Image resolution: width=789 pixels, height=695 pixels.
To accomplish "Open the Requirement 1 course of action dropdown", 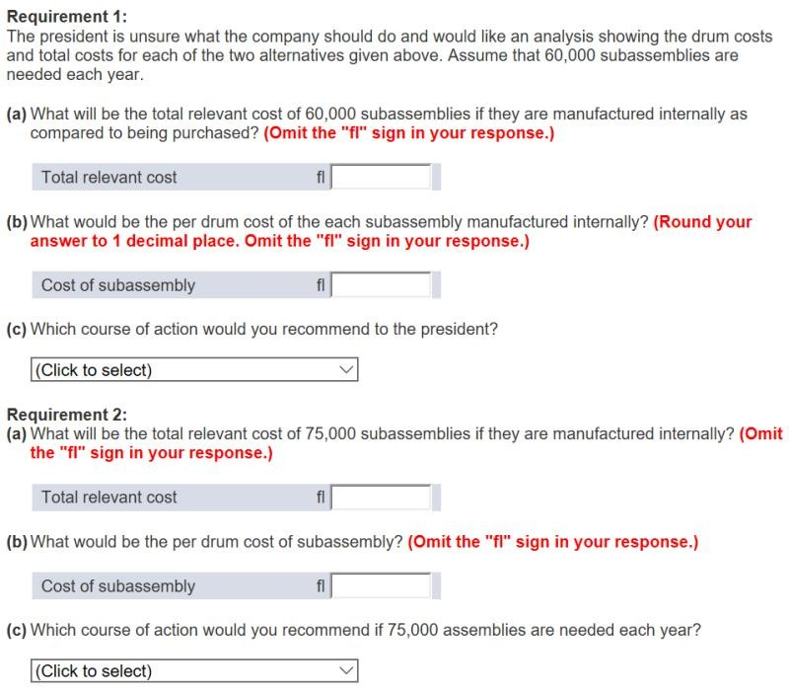I will pyautogui.click(x=194, y=369).
